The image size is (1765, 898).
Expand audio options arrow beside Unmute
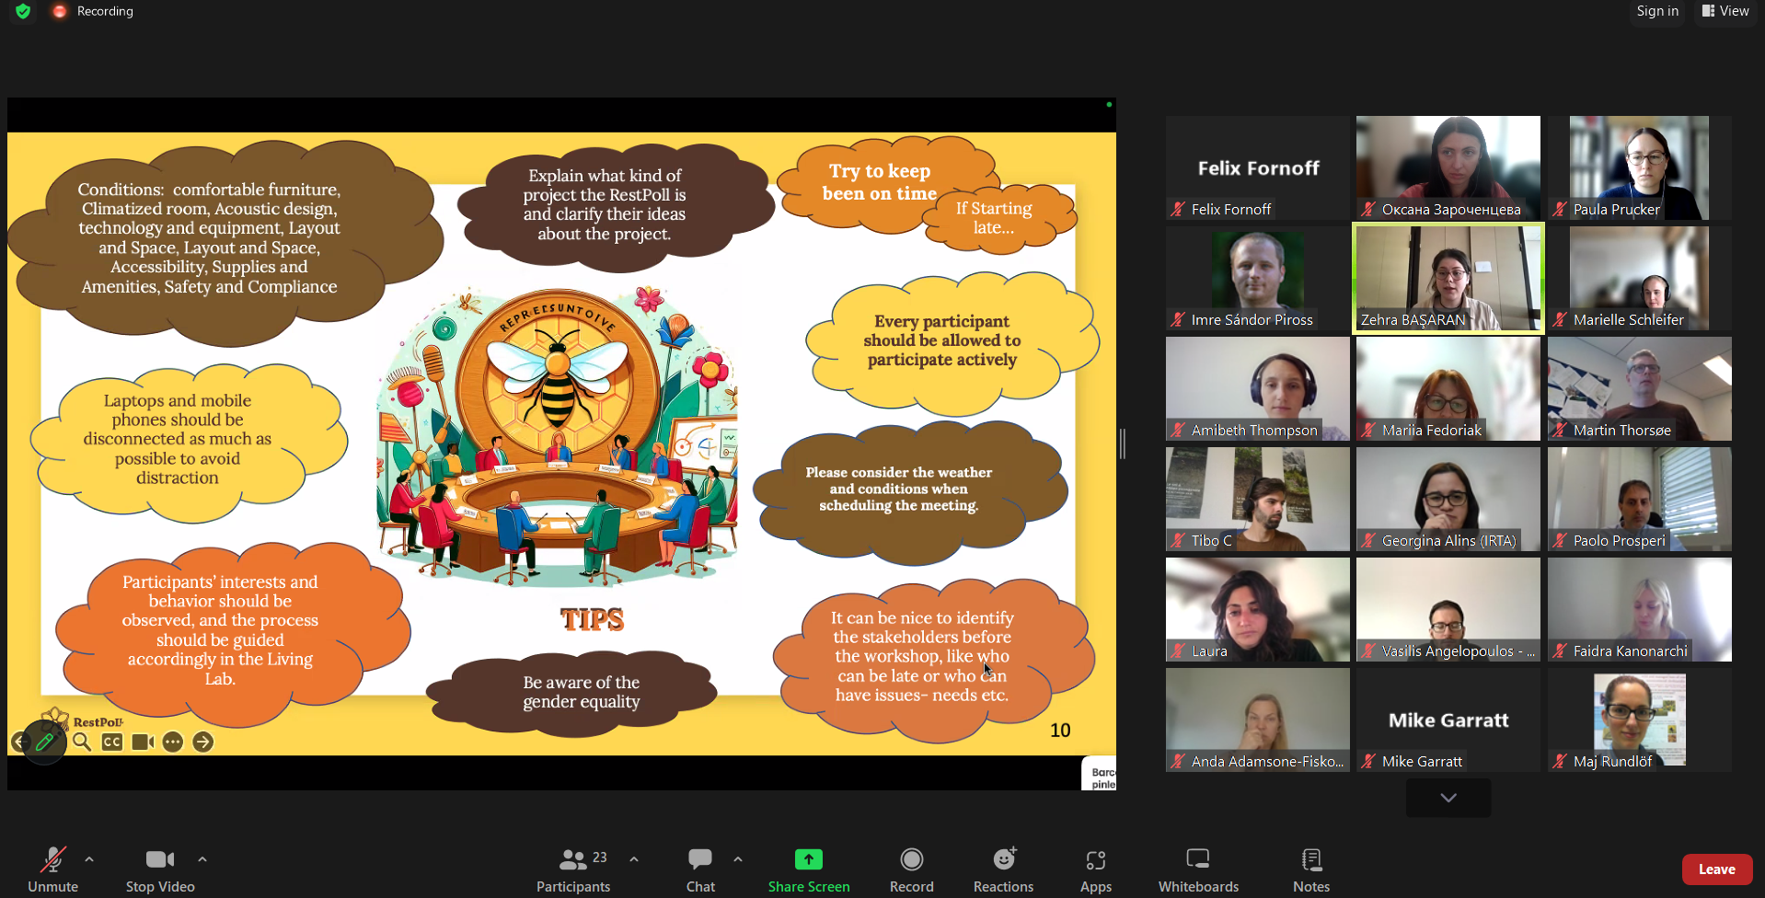pyautogui.click(x=89, y=859)
